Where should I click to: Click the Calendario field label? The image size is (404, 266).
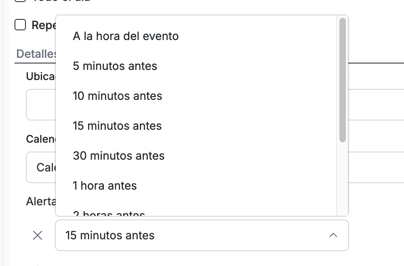click(41, 139)
